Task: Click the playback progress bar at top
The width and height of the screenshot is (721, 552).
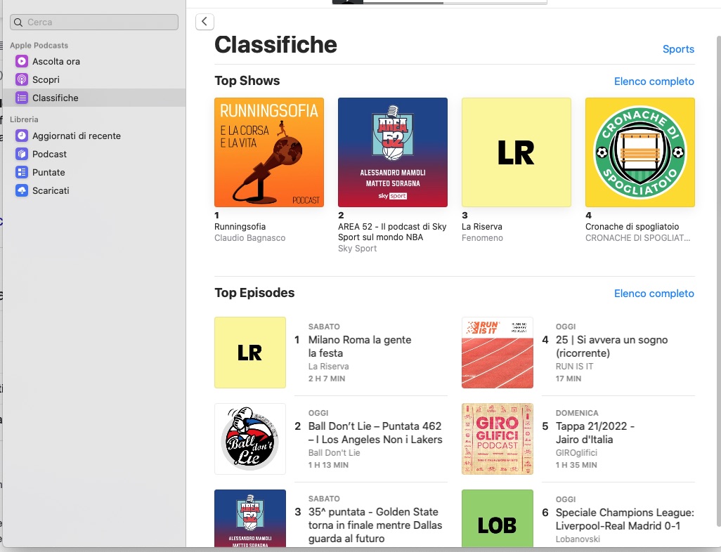Action: [x=455, y=2]
